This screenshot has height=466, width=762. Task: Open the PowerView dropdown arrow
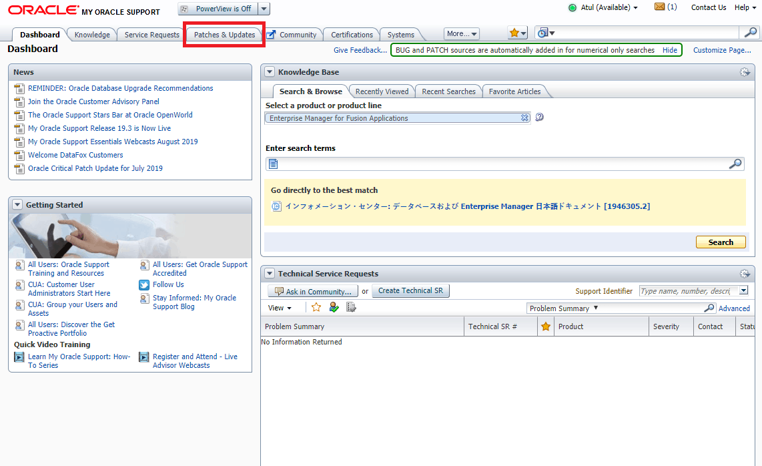(x=264, y=9)
